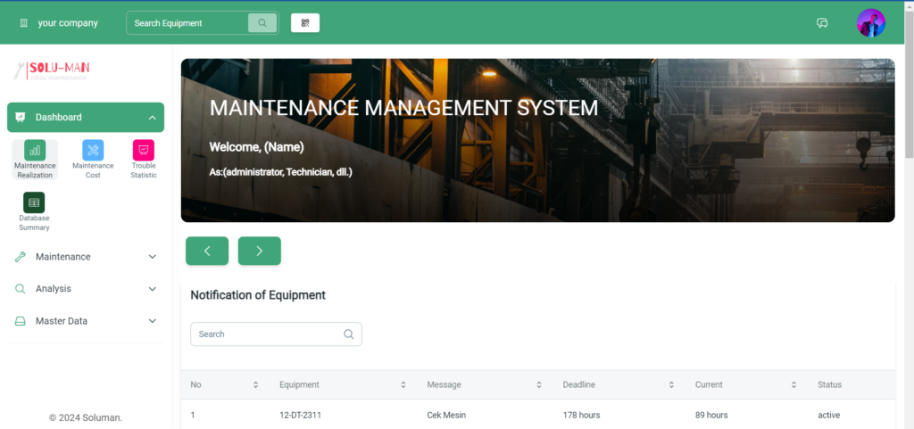
Task: Click the Maintenance wrench icon
Action: pos(20,257)
